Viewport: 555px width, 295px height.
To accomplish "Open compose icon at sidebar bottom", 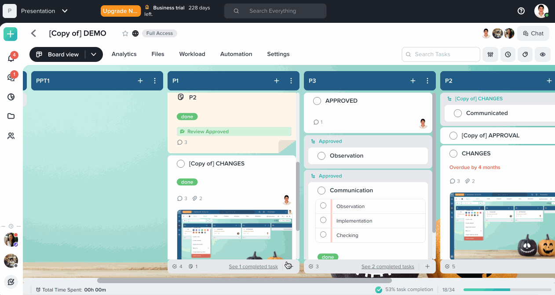I will tap(11, 281).
